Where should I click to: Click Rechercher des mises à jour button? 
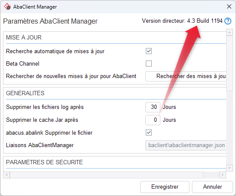[x=186, y=76]
